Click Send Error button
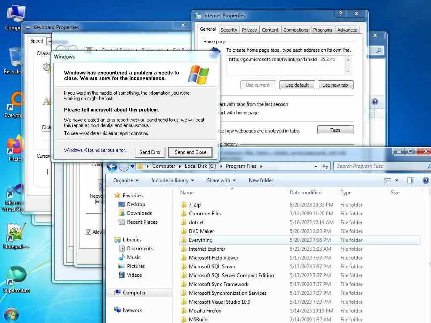 150,152
